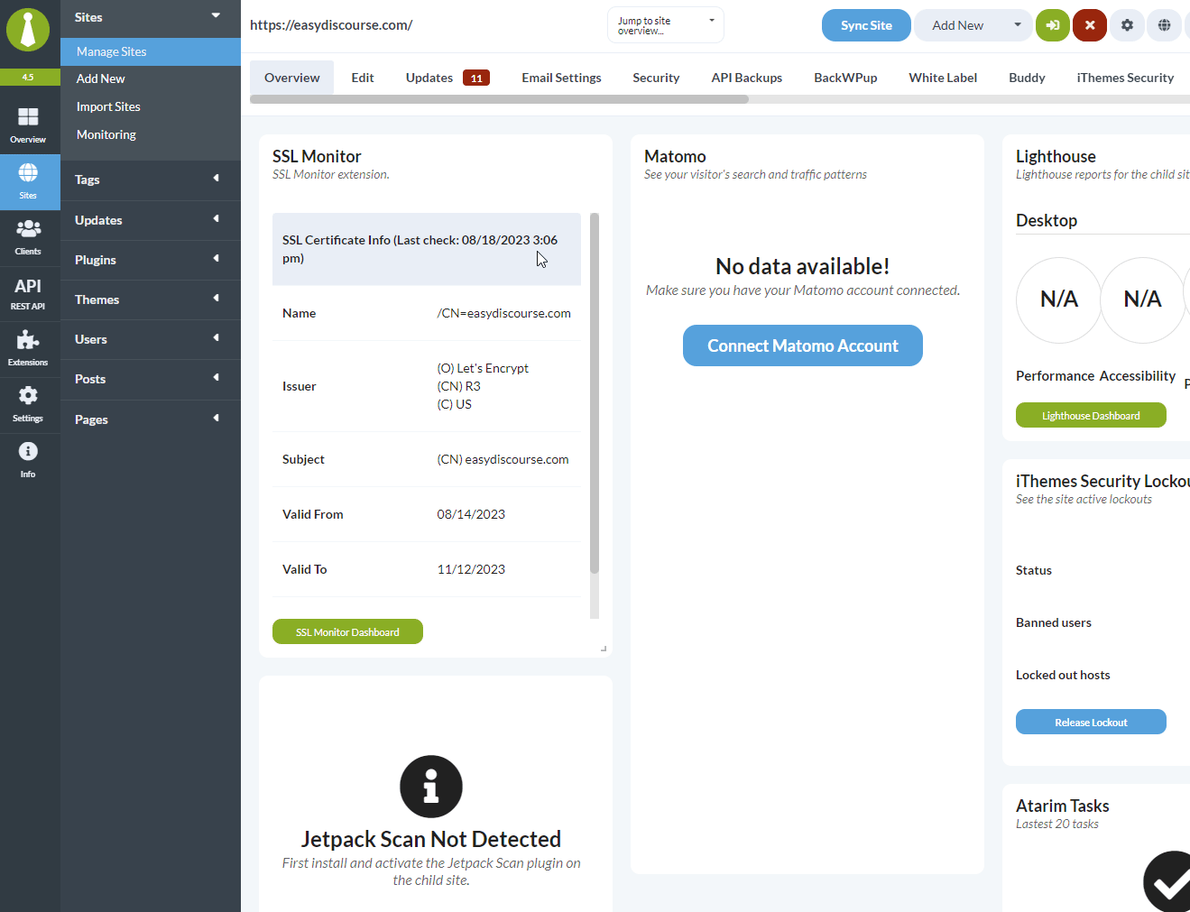1190x912 pixels.
Task: Open the Add New dropdown arrow
Action: [1018, 25]
